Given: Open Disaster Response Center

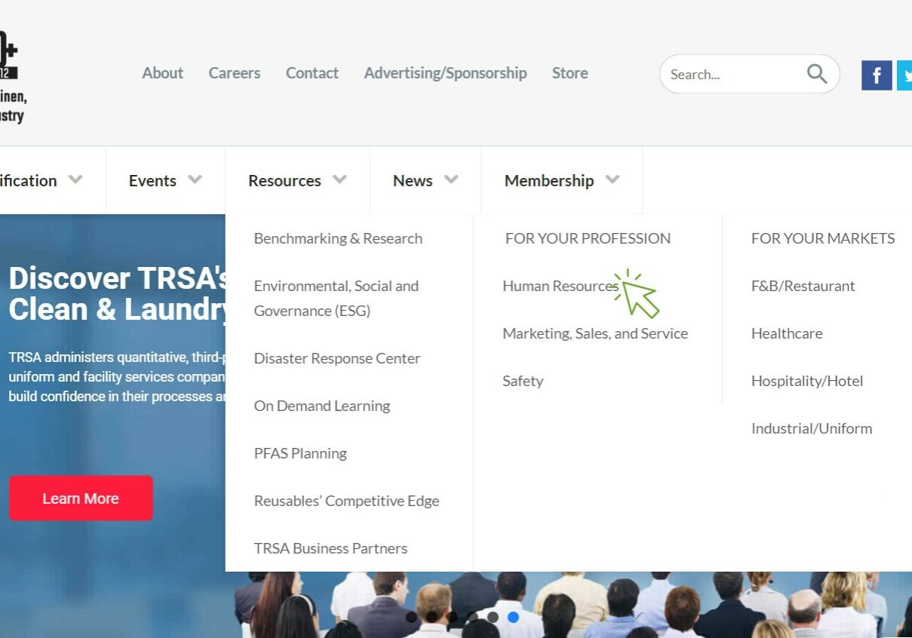Looking at the screenshot, I should tap(337, 358).
